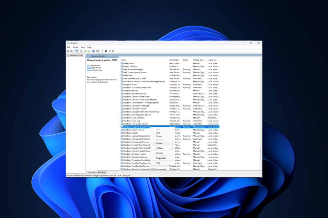Click the blue Help question-mark toolbar icon
Screen dimensions: 328x218
(93, 51)
